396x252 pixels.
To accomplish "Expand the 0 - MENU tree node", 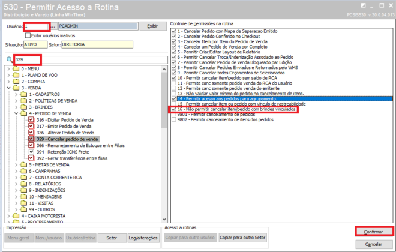I will 8,68.
